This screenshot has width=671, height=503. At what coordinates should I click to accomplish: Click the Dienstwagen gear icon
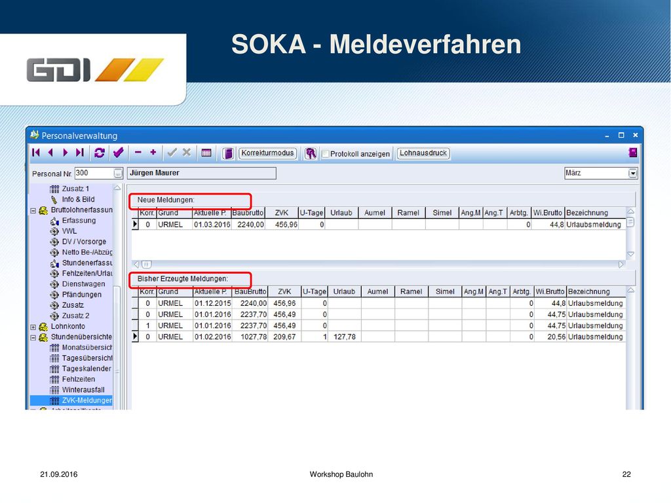tap(54, 284)
